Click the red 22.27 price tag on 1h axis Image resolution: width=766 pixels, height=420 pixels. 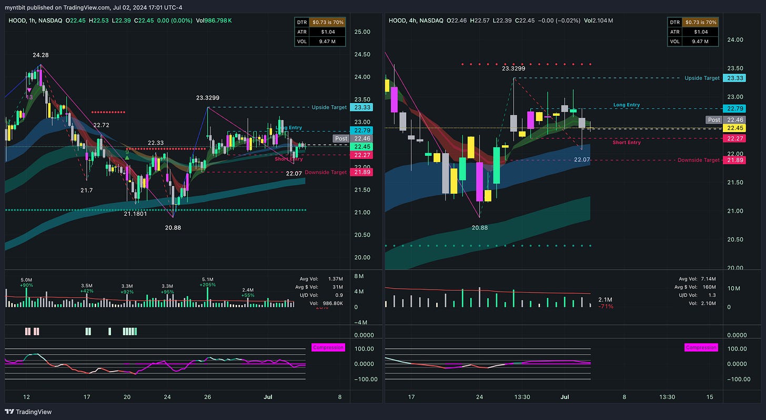(361, 155)
